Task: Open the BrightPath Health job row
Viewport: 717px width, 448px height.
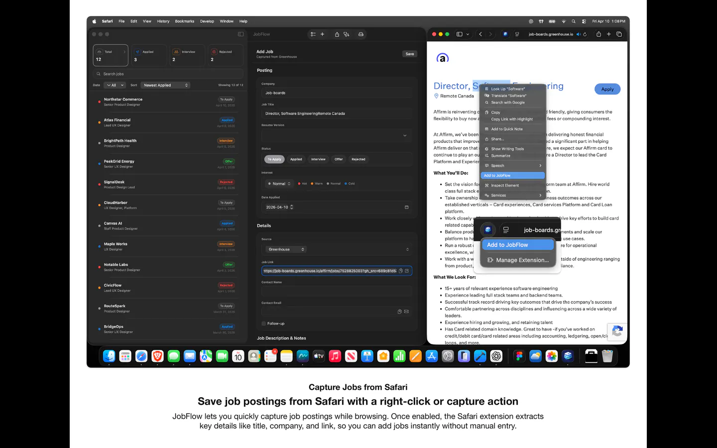Action: coord(167,143)
